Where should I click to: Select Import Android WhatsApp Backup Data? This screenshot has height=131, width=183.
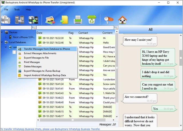click(45, 75)
